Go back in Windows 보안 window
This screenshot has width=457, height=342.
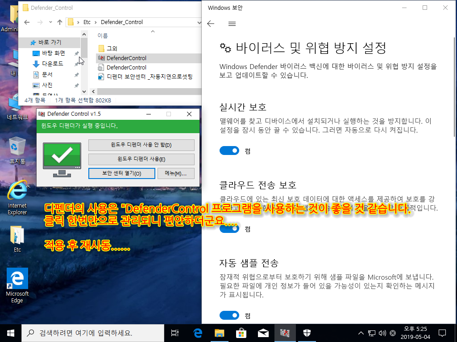[211, 24]
